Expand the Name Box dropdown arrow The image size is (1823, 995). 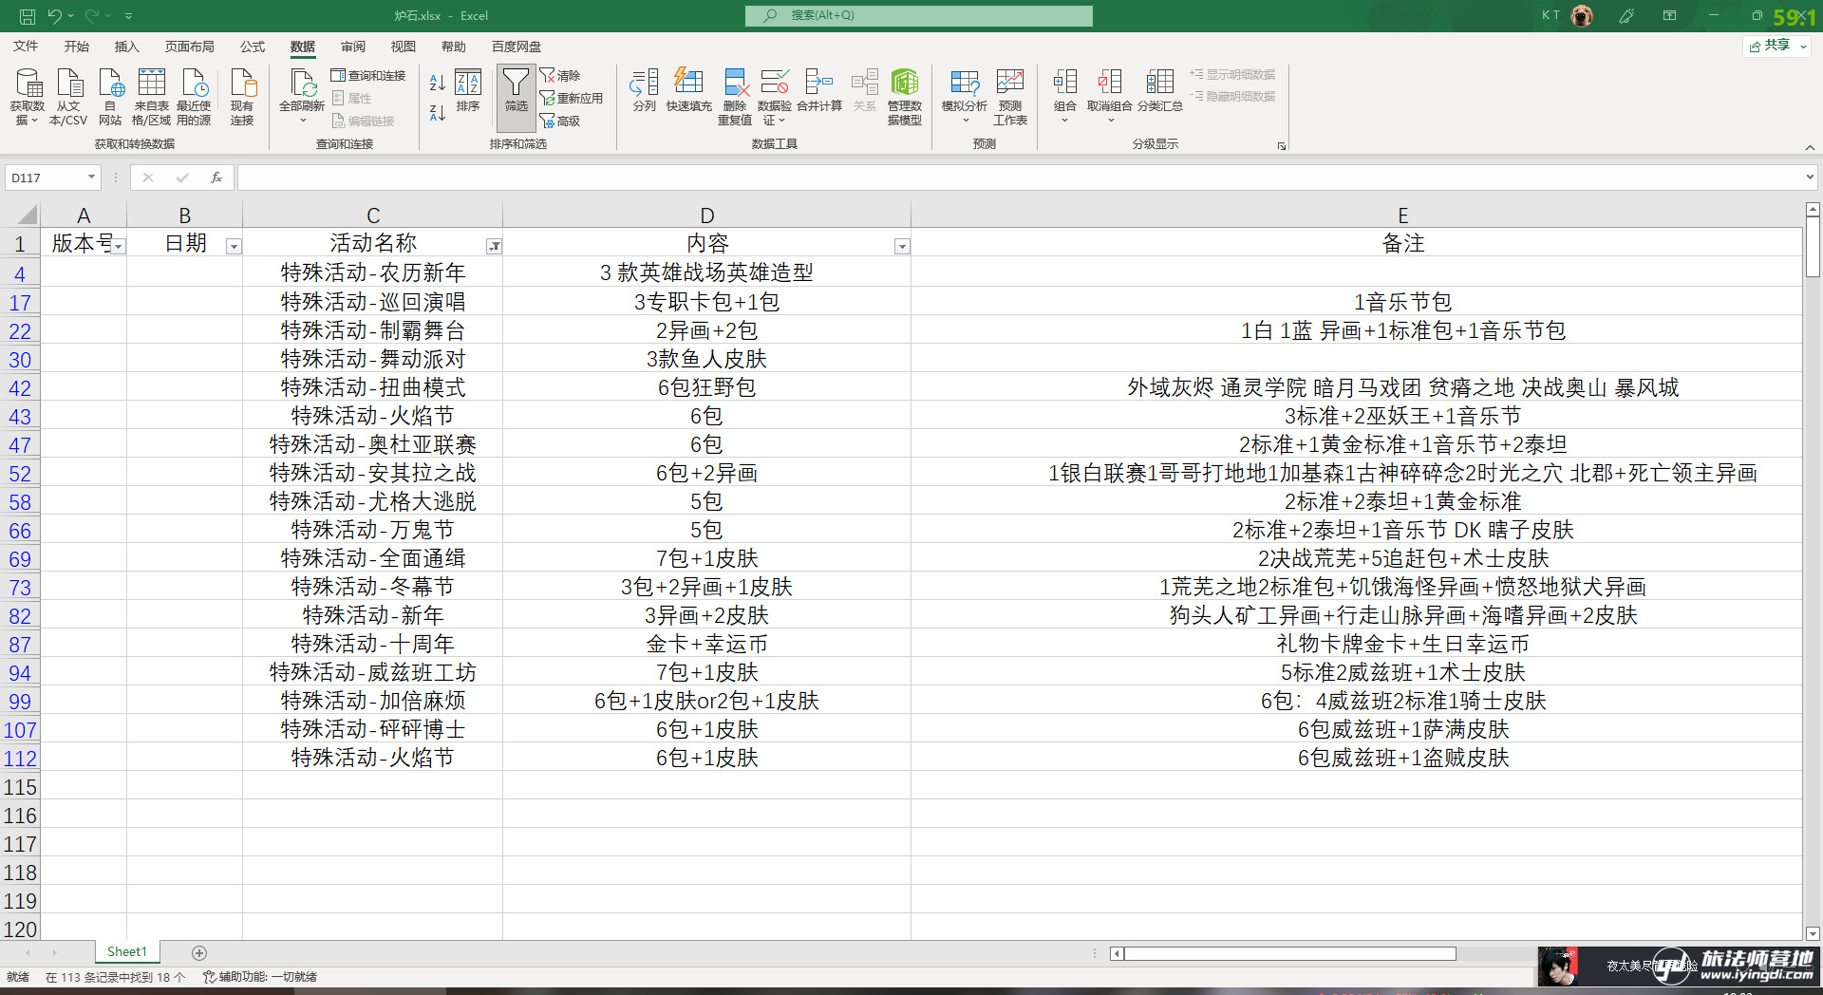tap(91, 178)
